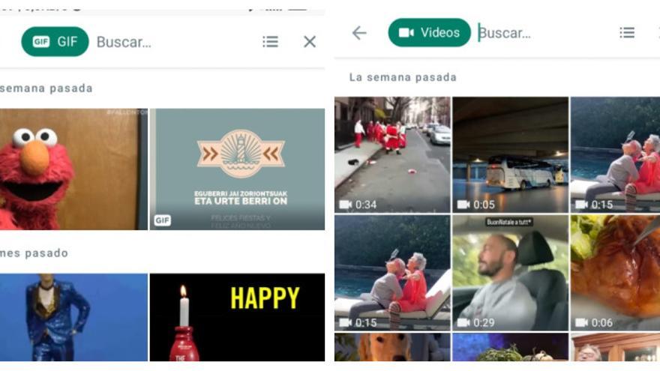The width and height of the screenshot is (660, 371).
Task: Play the 0:15 video below the Santa clip
Action: pyautogui.click(x=392, y=273)
